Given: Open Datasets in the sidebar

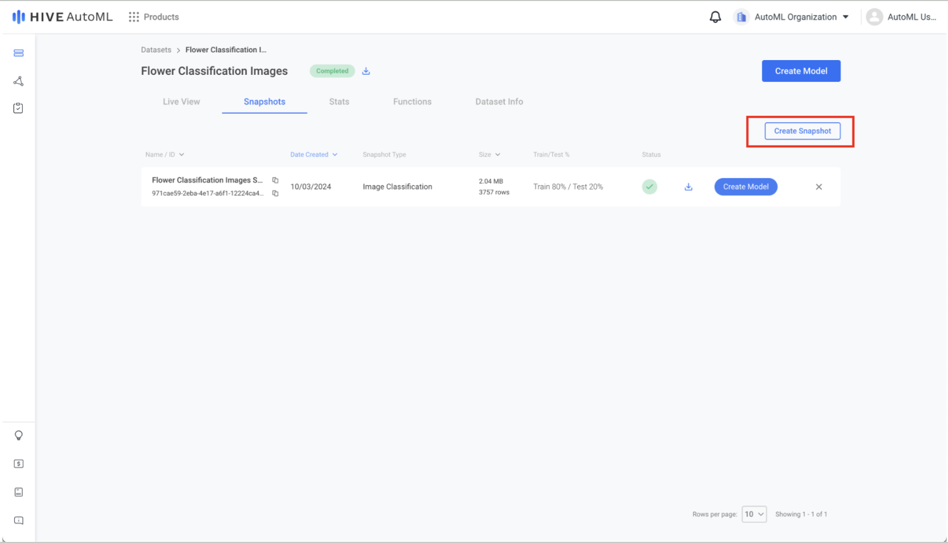Looking at the screenshot, I should pyautogui.click(x=18, y=53).
